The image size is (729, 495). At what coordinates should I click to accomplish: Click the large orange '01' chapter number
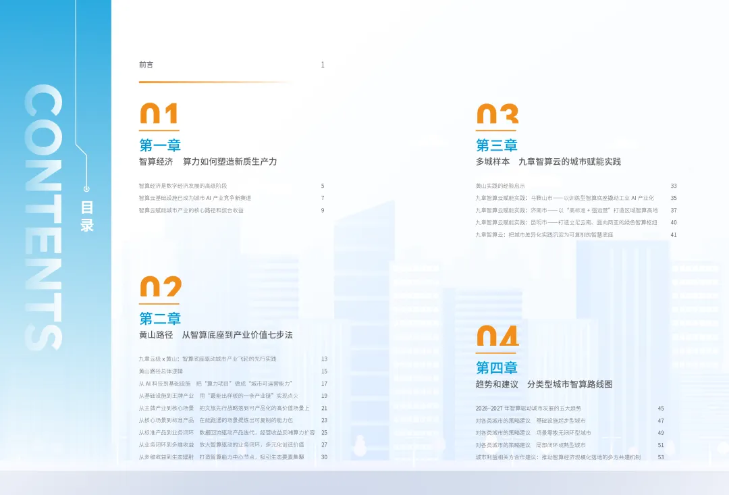(159, 113)
